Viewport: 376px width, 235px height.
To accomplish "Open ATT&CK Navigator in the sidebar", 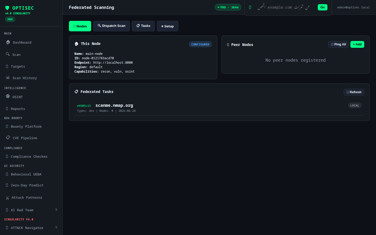I will (x=31, y=228).
